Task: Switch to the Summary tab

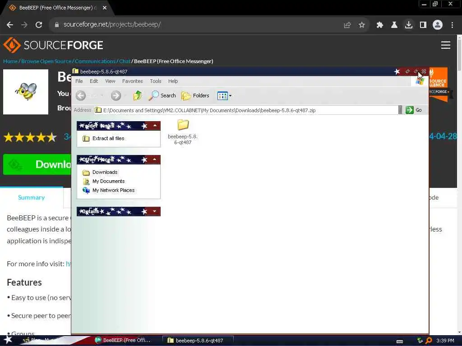Action: 31,197
